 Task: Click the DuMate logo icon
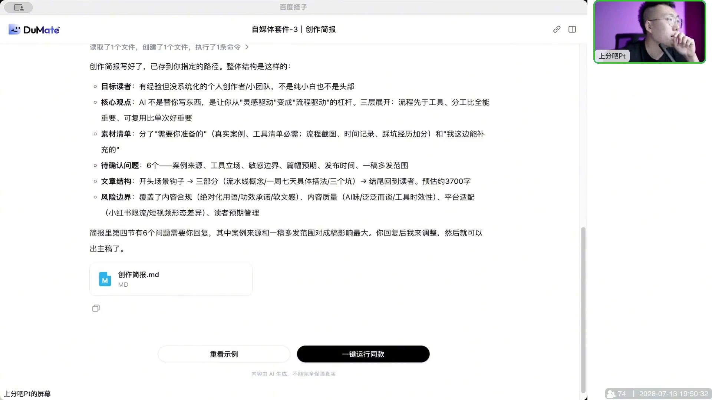[14, 29]
